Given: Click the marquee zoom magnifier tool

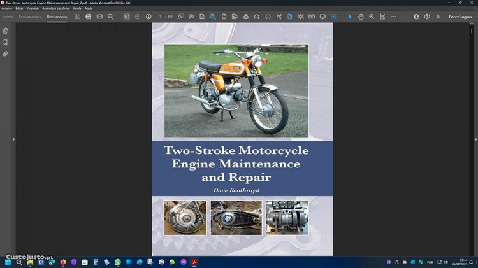Looking at the screenshot, I should click(372, 17).
